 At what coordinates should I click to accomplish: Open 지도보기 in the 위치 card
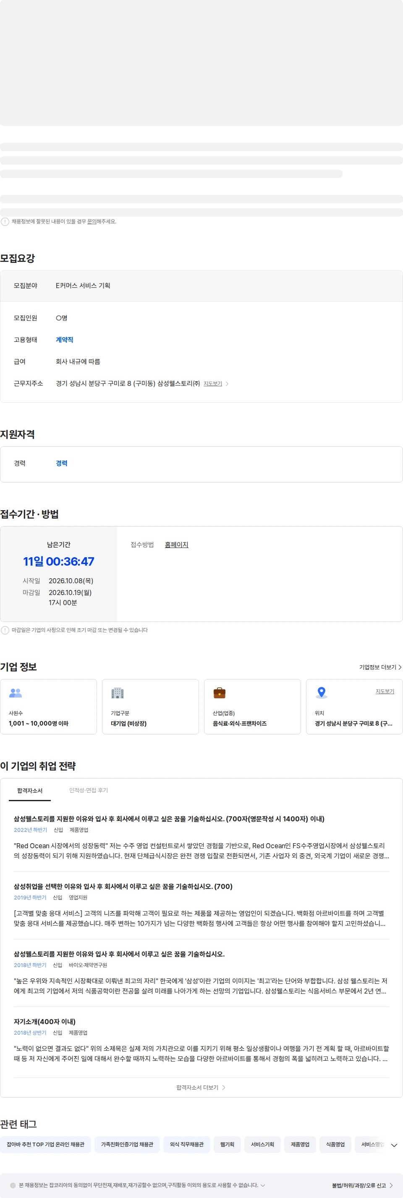click(x=385, y=692)
